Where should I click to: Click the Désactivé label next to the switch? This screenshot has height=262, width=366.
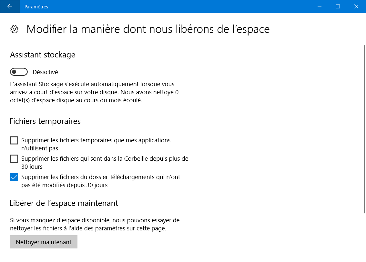point(45,72)
